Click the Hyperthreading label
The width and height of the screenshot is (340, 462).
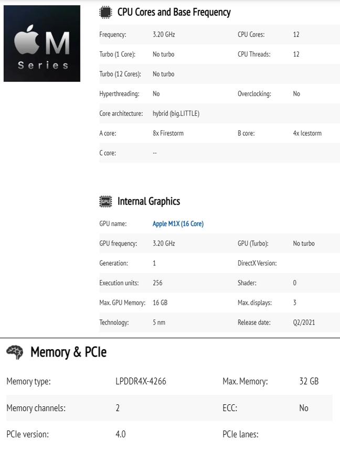click(119, 94)
